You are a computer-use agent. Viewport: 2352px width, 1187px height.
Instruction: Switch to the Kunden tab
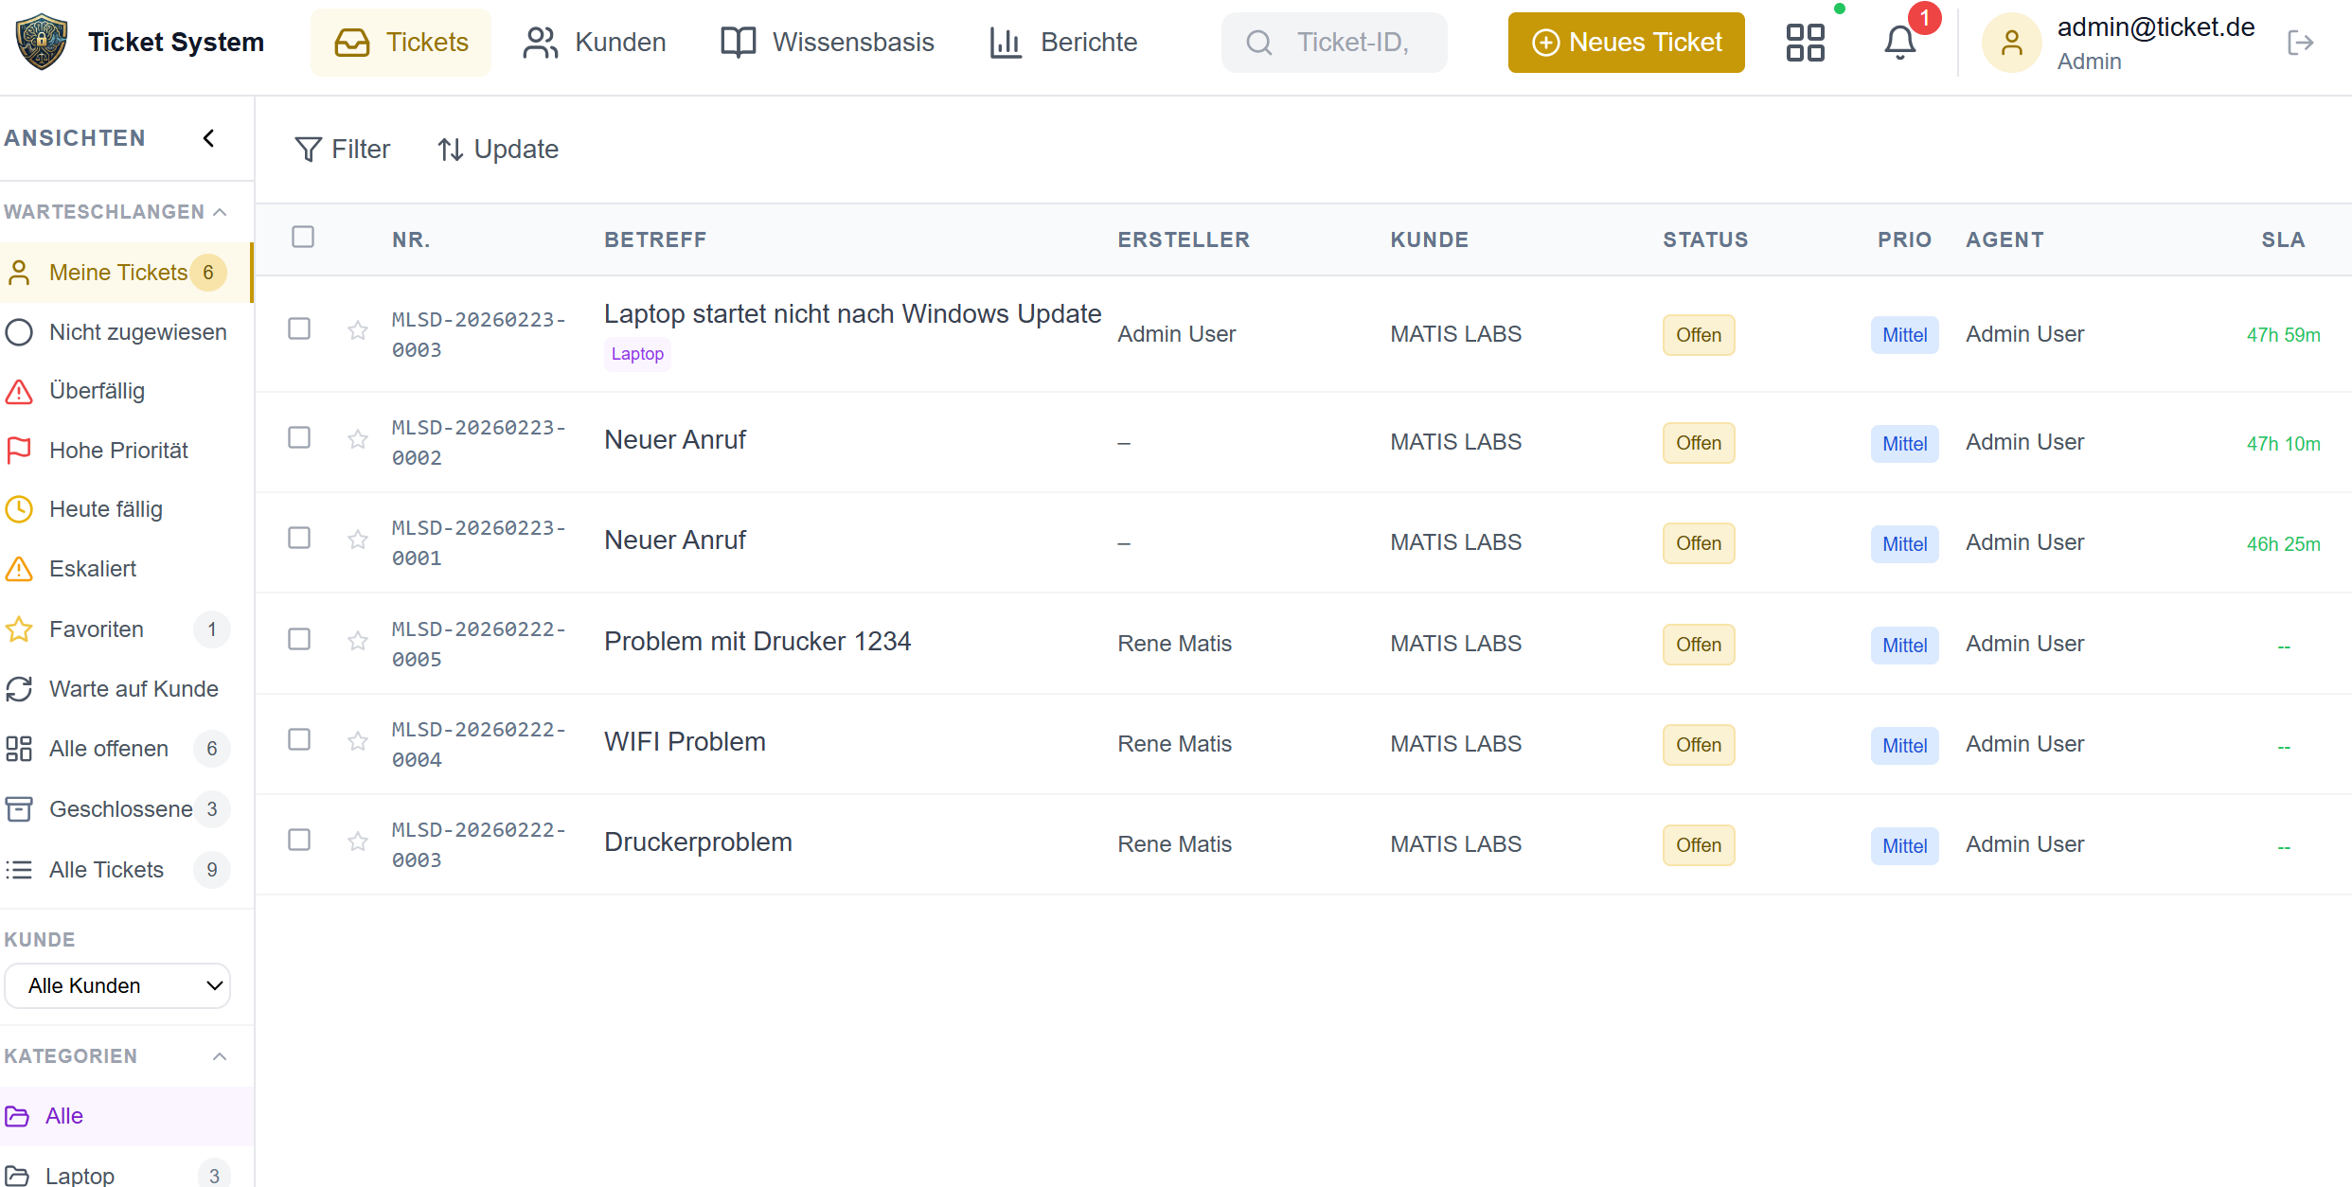click(594, 42)
